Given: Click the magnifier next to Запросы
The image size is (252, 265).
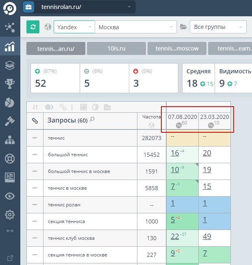Looking at the screenshot, I should 92,120.
